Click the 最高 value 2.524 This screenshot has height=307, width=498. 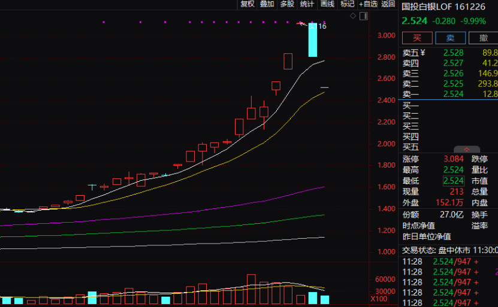[x=453, y=170]
